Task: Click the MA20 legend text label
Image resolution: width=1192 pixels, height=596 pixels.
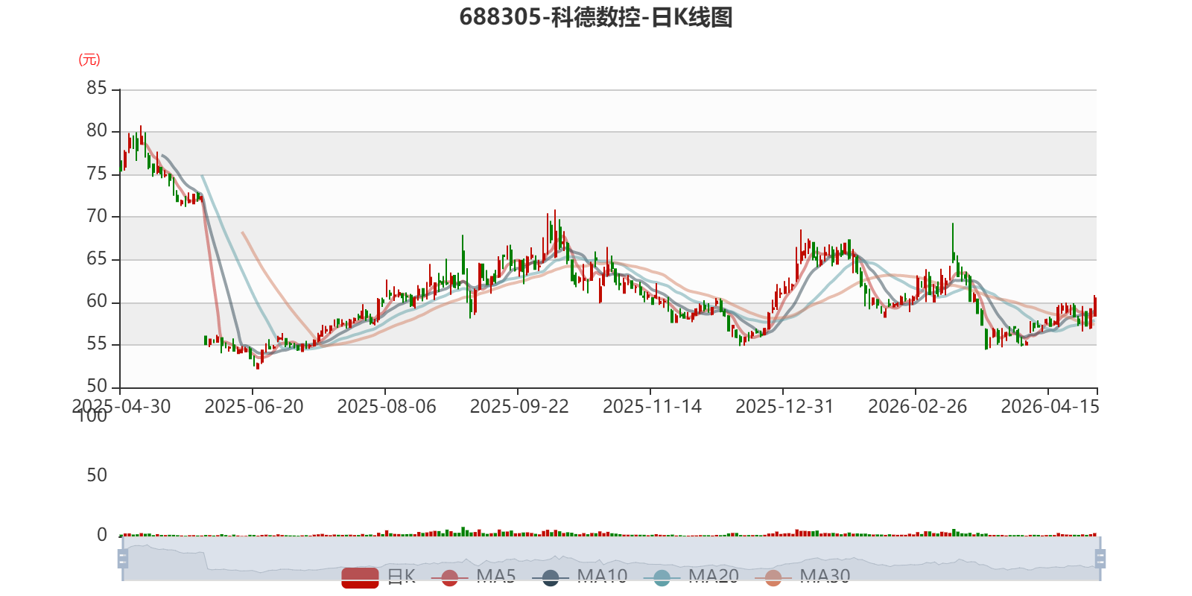Action: click(x=714, y=576)
